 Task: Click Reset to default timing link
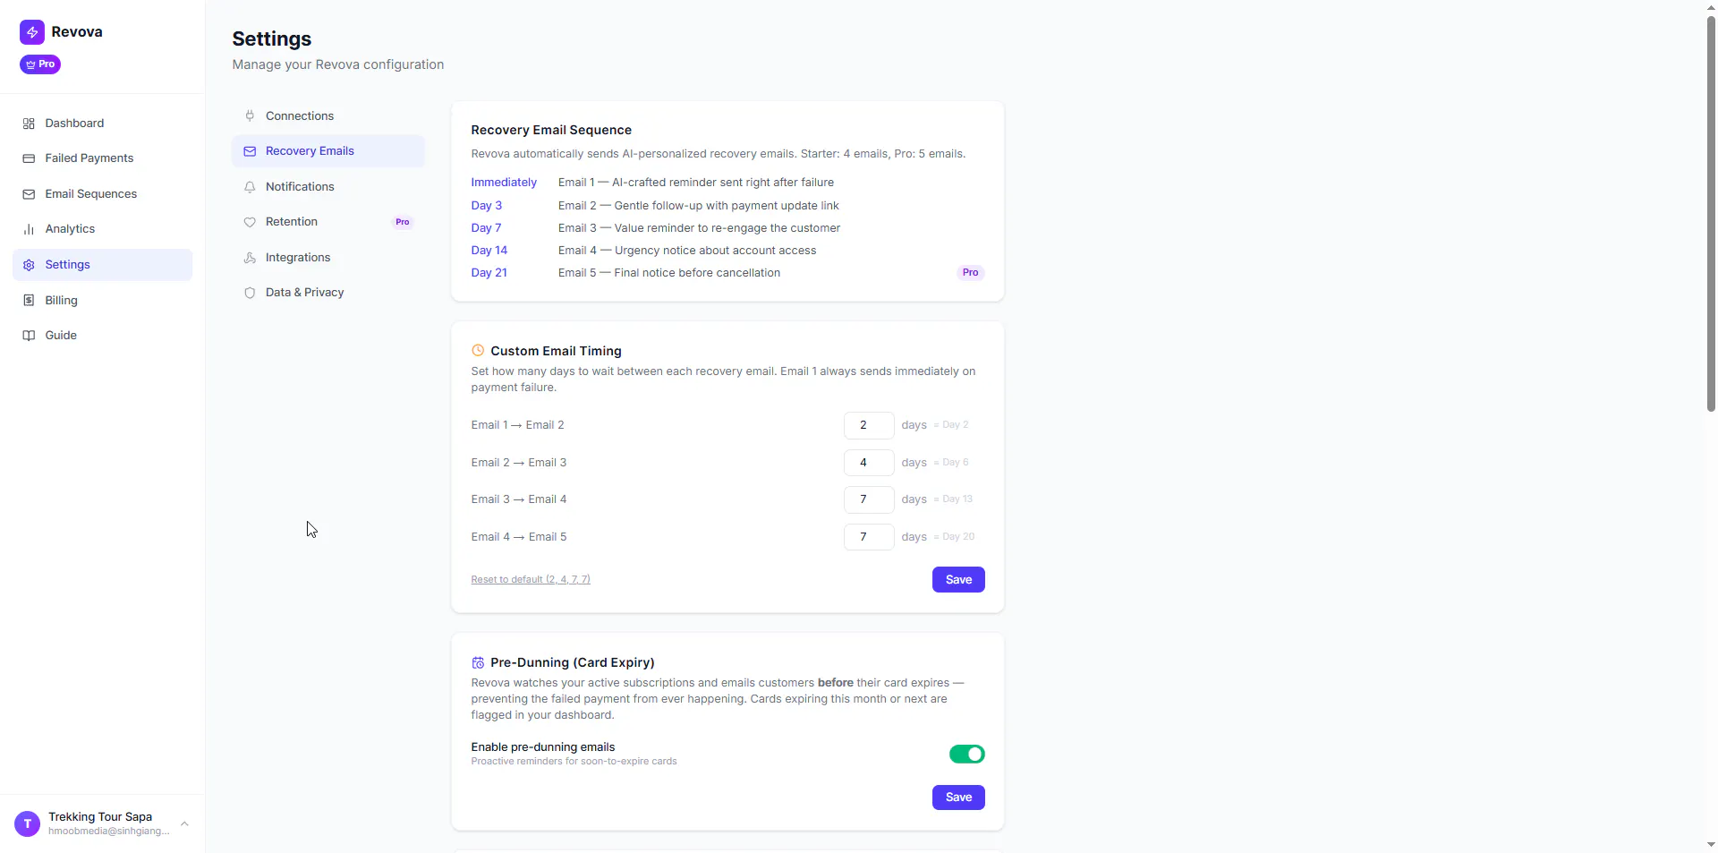pos(531,580)
